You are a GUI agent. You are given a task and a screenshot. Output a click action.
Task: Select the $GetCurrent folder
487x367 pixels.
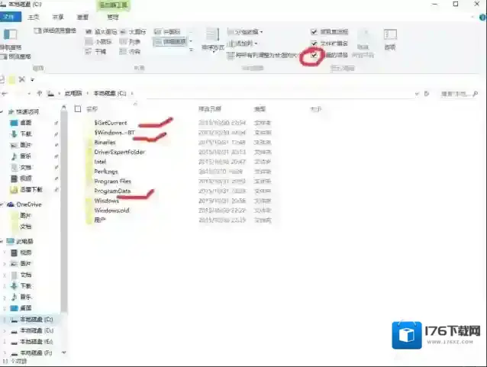click(111, 123)
